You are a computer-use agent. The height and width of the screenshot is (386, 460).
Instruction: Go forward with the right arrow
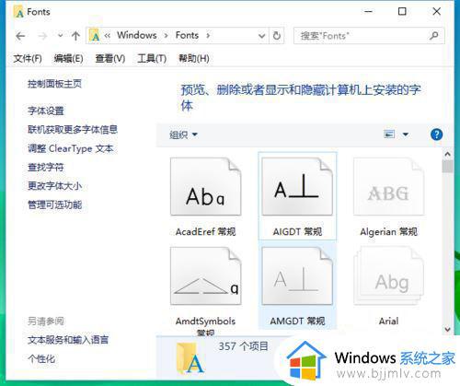[x=42, y=36]
